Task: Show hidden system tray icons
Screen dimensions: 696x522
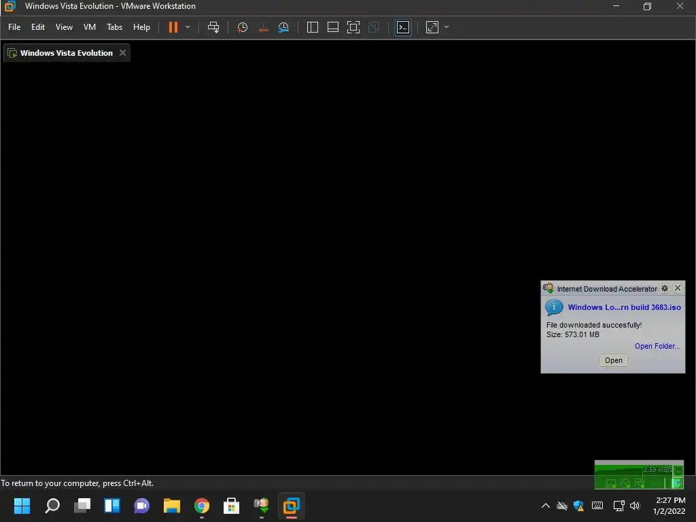Action: [546, 506]
